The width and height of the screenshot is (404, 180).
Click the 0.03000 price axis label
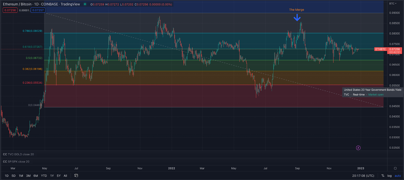[x=394, y=138]
